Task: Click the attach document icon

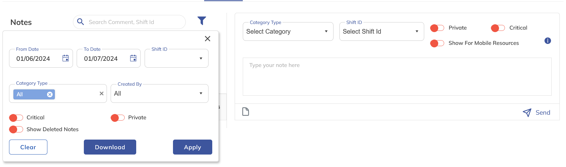Action: [x=246, y=112]
